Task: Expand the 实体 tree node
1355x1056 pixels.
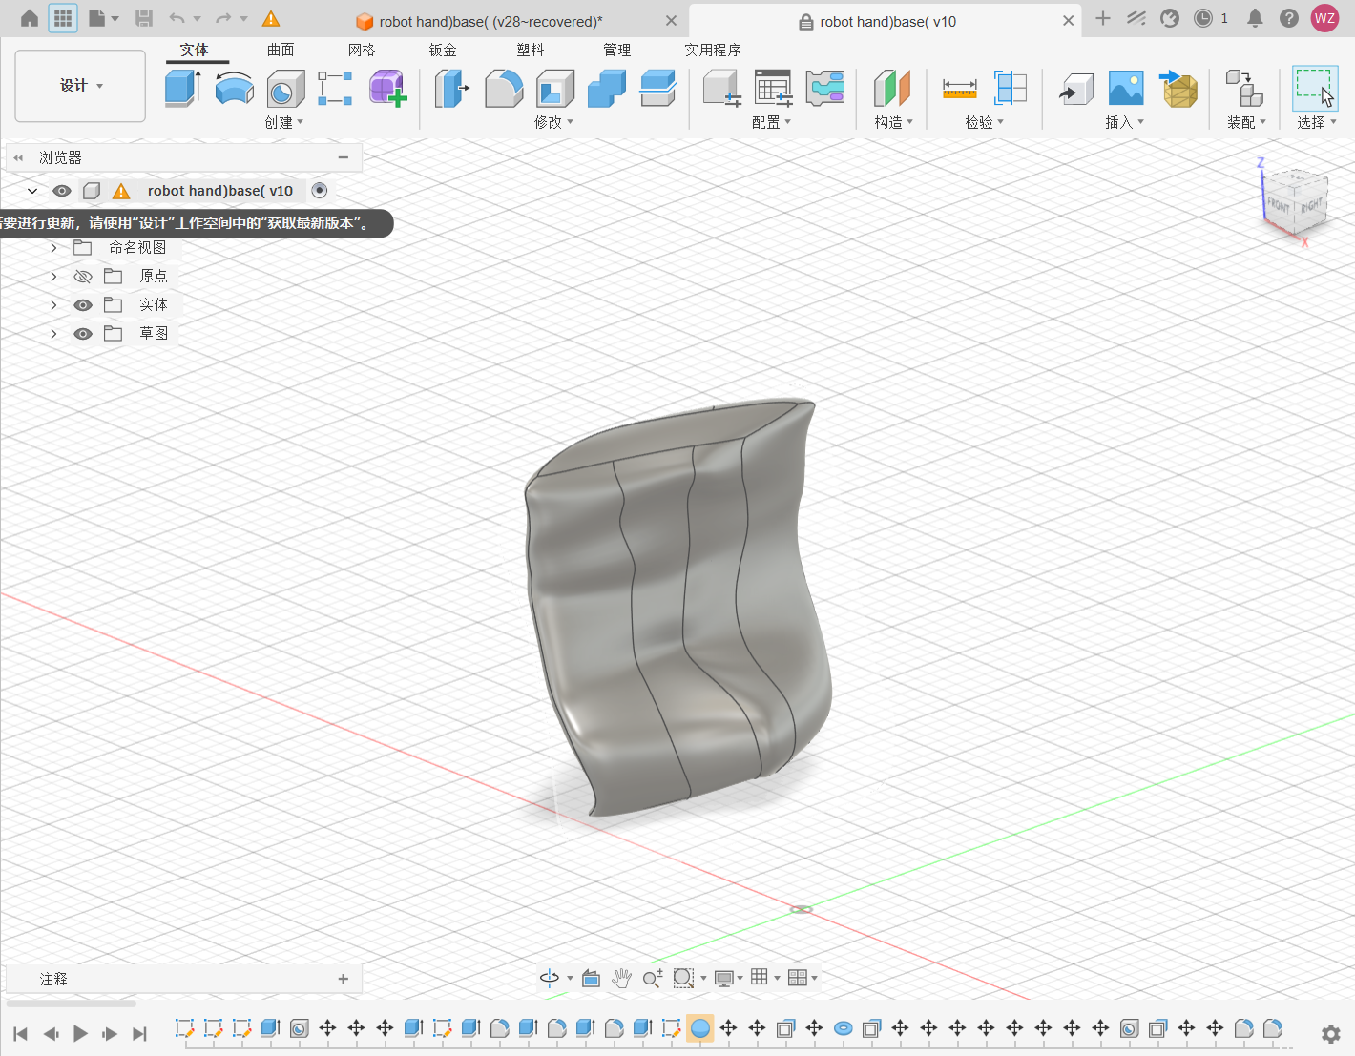Action: point(53,305)
